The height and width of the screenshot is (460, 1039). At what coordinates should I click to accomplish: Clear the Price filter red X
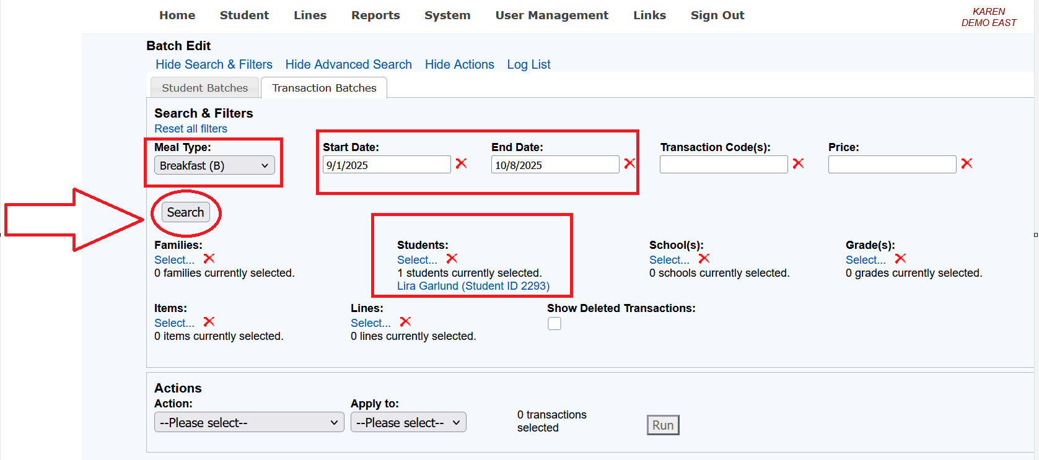coord(967,163)
